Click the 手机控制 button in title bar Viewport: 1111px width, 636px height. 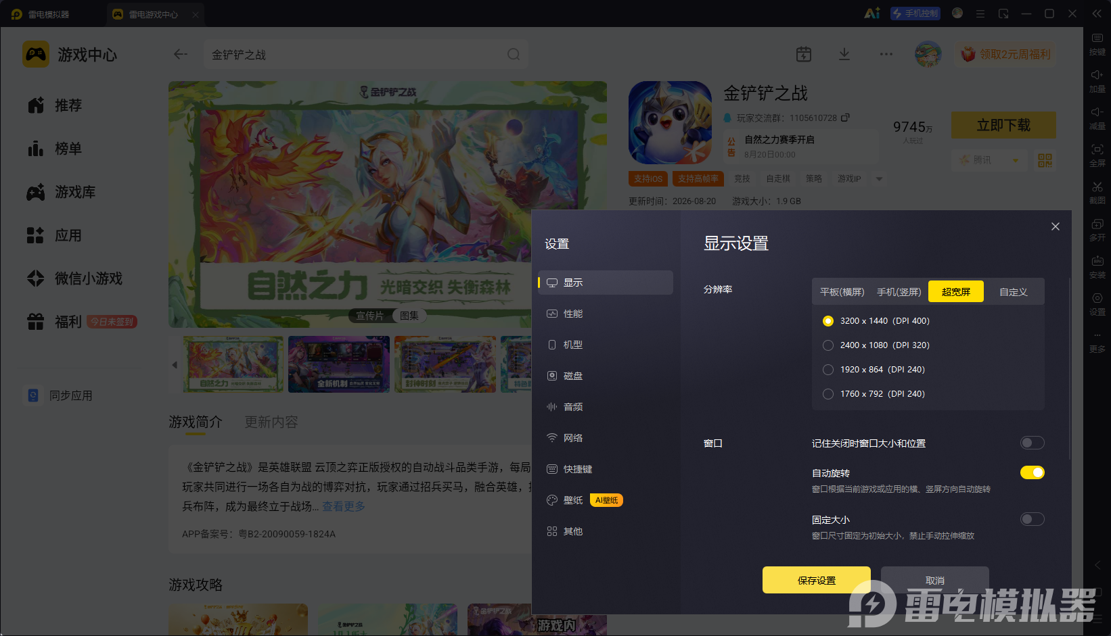tap(915, 14)
